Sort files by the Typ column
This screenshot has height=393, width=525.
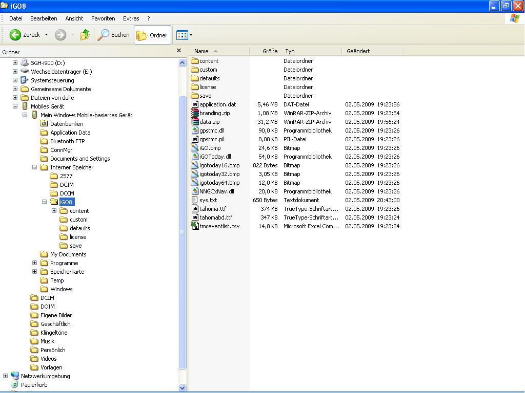pos(311,51)
